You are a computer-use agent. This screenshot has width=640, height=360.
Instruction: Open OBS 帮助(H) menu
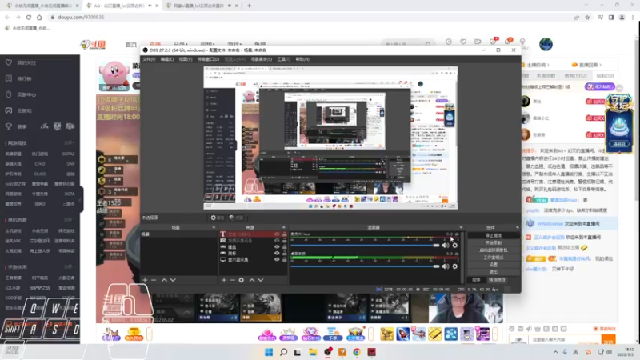point(302,59)
